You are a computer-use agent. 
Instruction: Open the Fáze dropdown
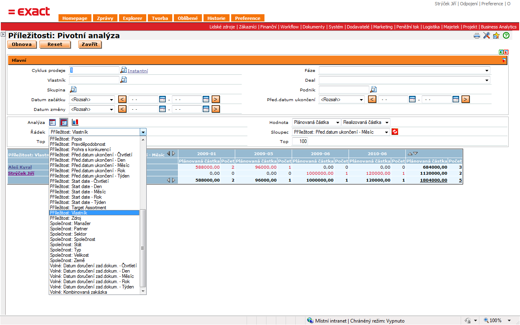coord(404,70)
